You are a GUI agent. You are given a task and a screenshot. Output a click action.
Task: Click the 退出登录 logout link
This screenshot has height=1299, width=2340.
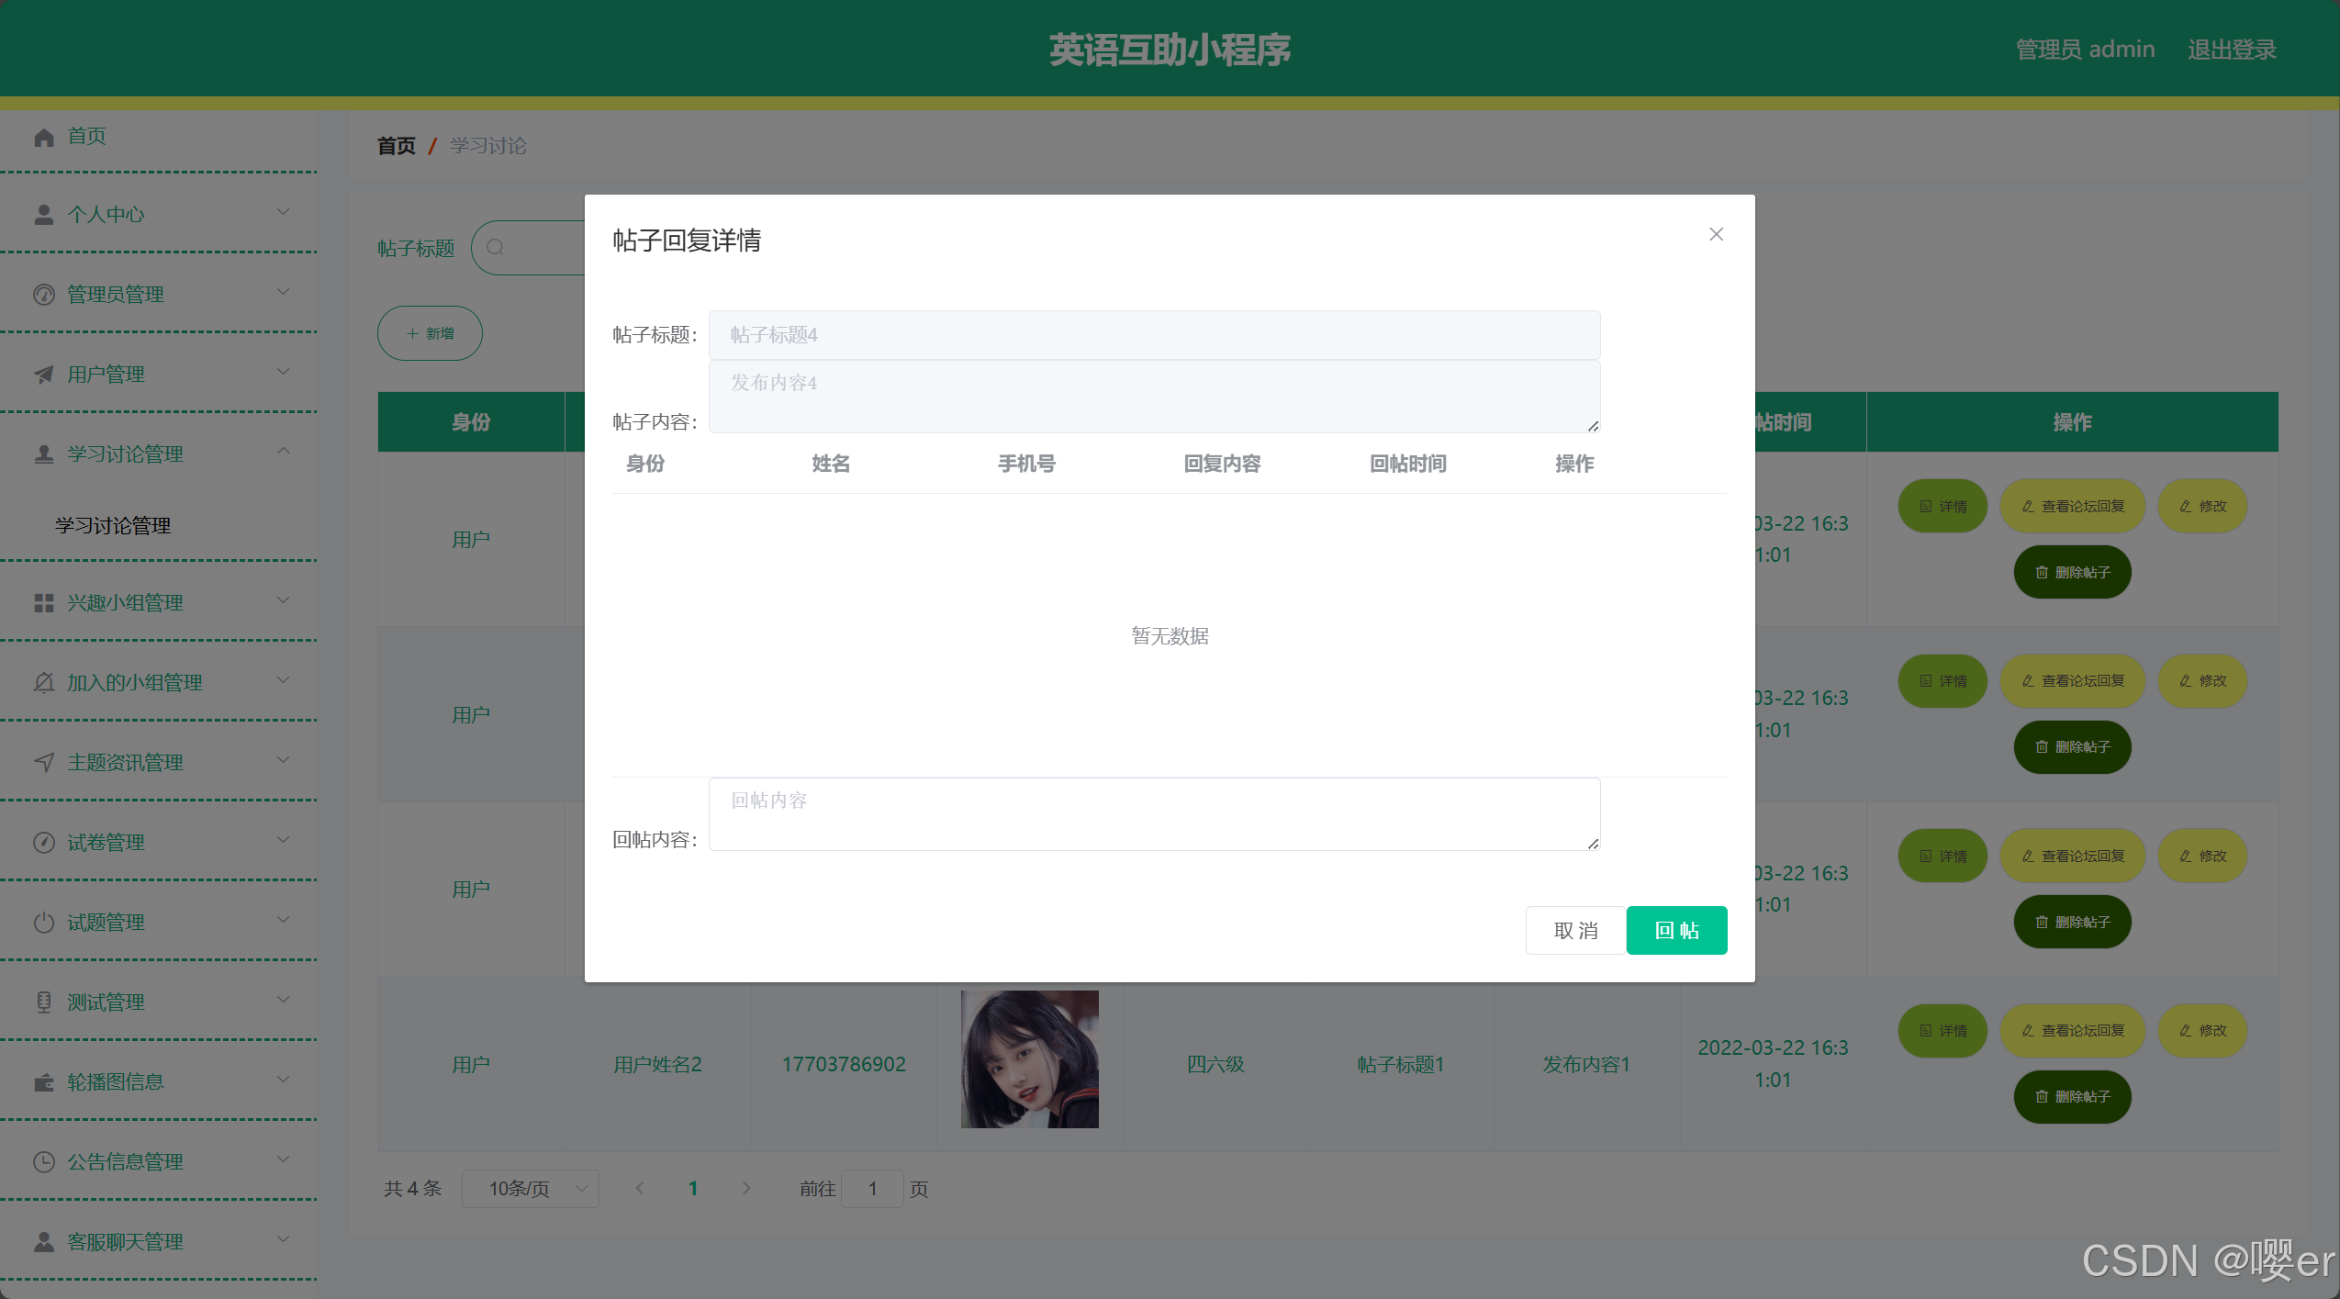click(x=2231, y=50)
